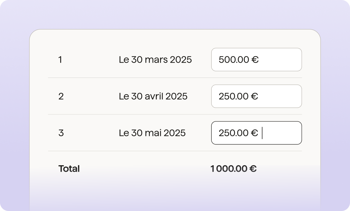Click the euro symbol in the mai field
Image resolution: width=350 pixels, height=211 pixels.
(254, 133)
